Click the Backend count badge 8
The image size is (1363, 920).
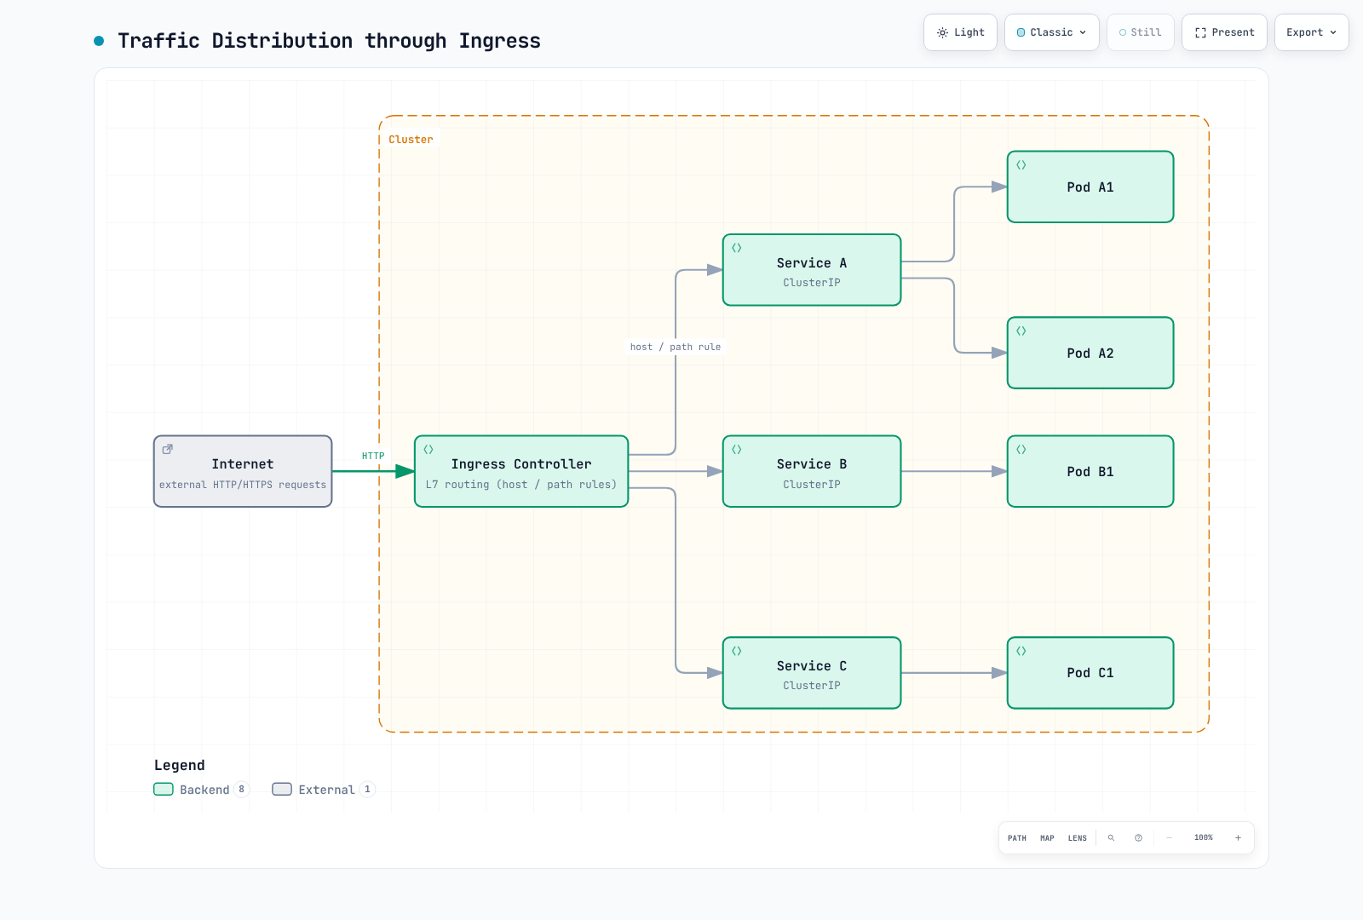point(242,790)
